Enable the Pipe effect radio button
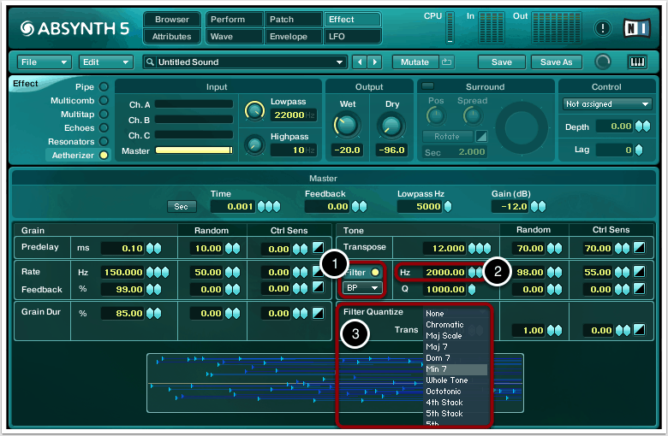Image resolution: width=668 pixels, height=436 pixels. pos(104,86)
